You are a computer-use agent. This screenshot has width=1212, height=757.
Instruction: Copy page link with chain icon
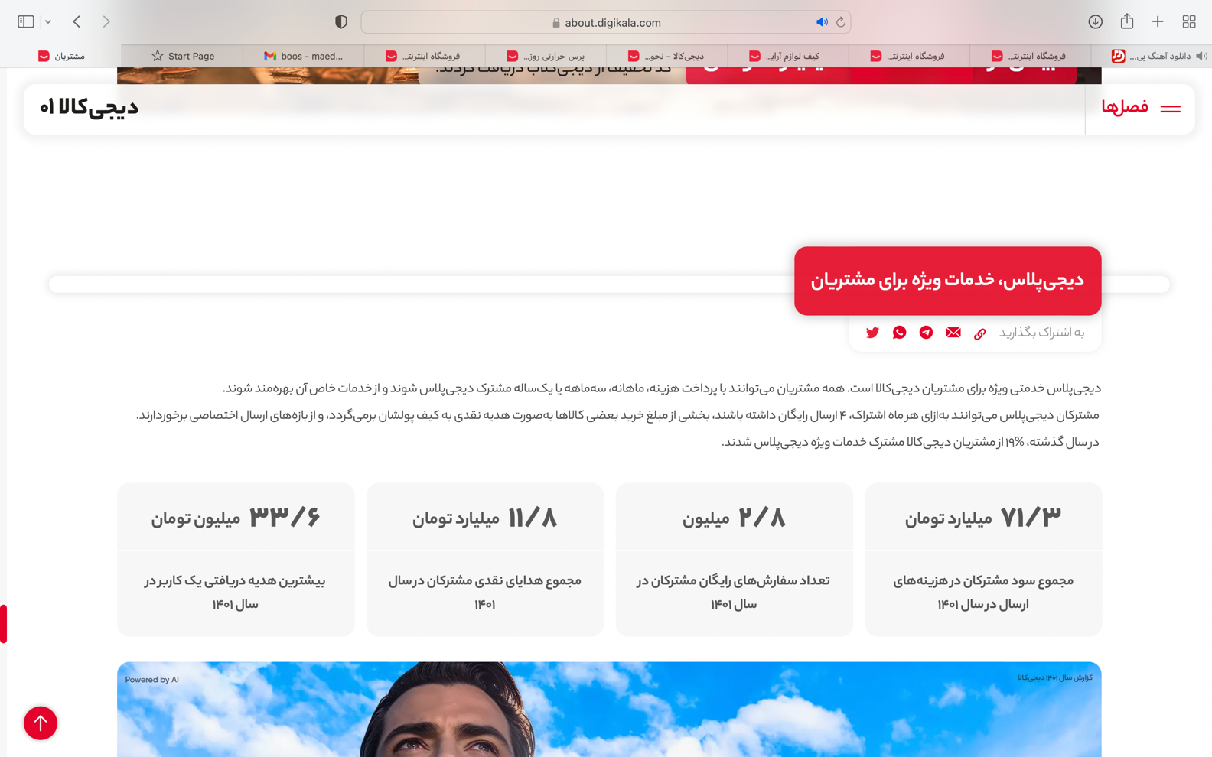click(979, 333)
